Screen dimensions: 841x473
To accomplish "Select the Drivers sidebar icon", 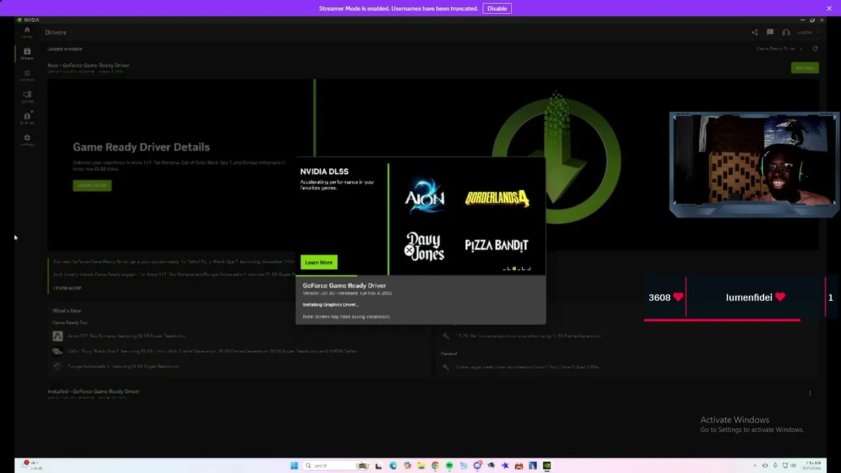I will coord(27,53).
